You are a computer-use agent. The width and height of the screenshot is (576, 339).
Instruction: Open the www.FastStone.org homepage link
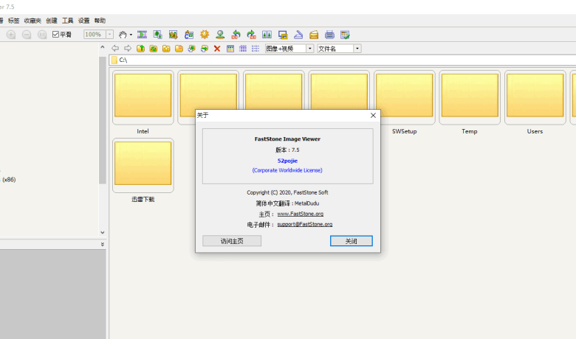click(x=301, y=214)
